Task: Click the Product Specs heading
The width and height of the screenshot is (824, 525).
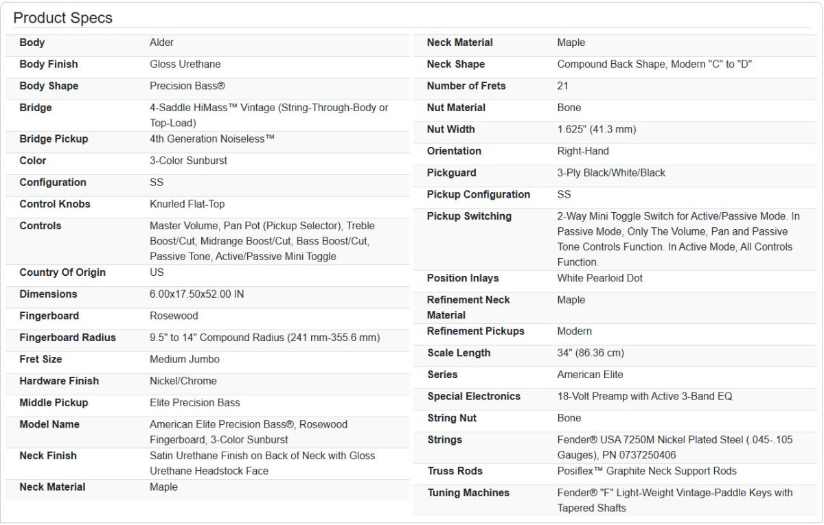Action: point(63,18)
